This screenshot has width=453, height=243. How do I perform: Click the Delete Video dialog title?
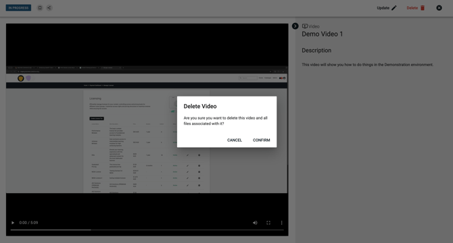pos(200,107)
